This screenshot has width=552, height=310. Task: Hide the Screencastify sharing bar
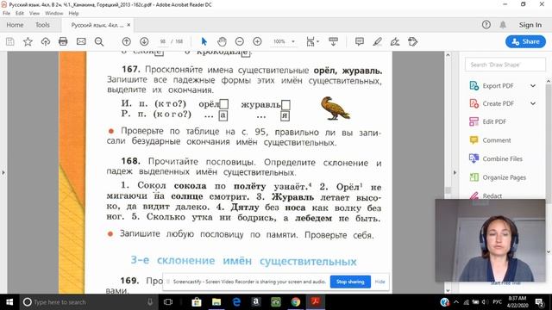(x=379, y=282)
